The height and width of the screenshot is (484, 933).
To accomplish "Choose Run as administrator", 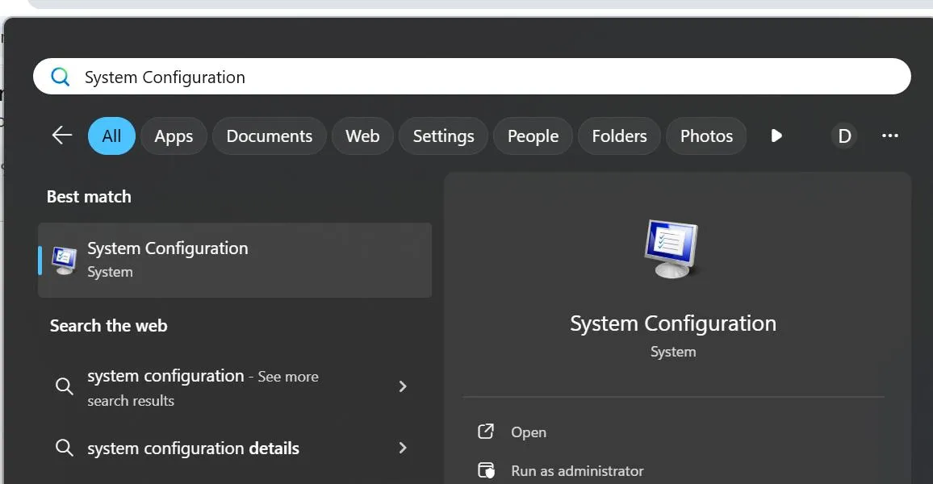I will pyautogui.click(x=577, y=471).
